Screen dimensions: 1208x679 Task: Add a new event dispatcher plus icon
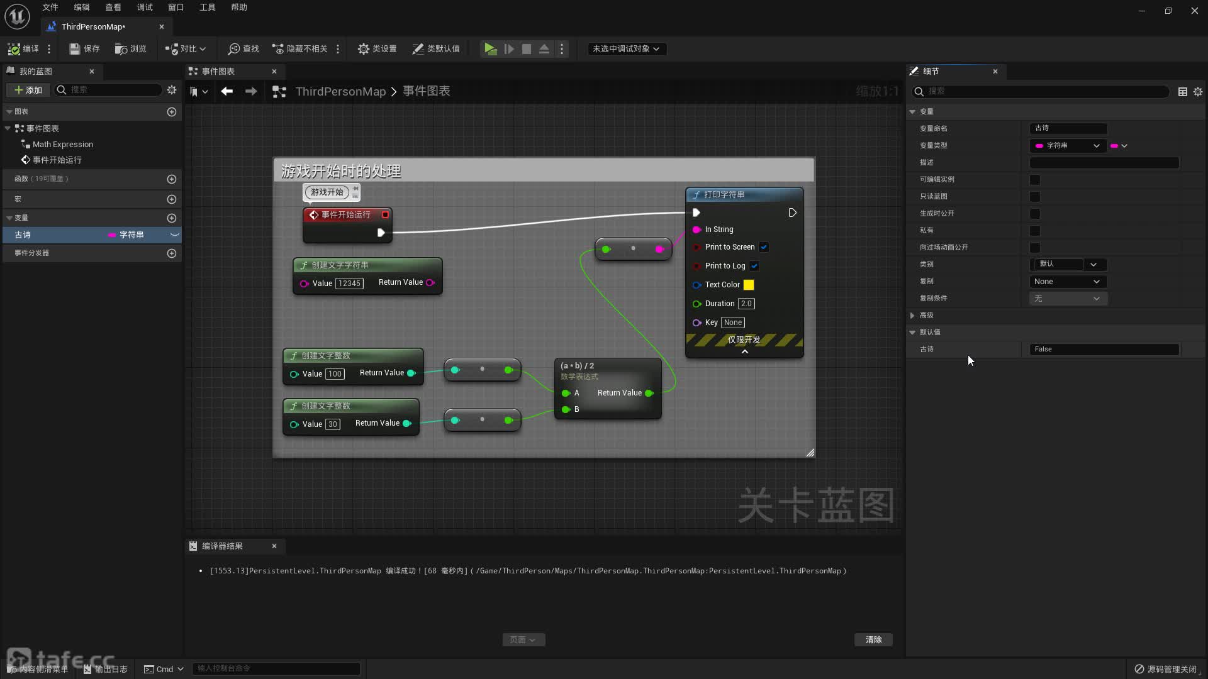click(x=172, y=253)
